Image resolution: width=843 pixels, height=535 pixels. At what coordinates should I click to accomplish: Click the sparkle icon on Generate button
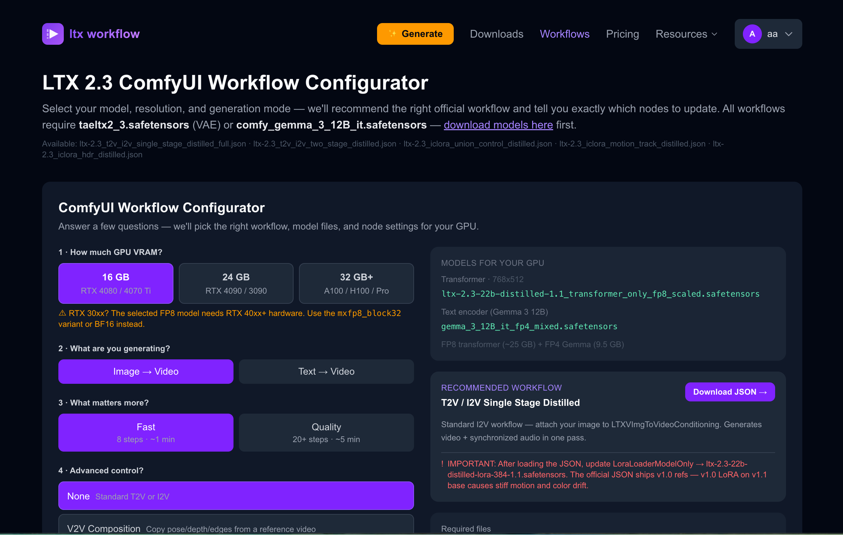pyautogui.click(x=392, y=34)
